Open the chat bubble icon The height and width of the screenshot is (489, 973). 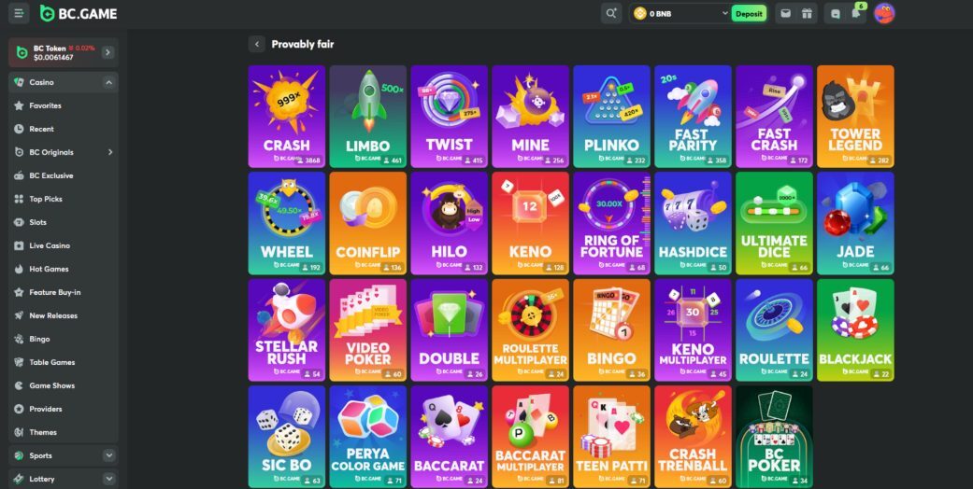[x=836, y=13]
